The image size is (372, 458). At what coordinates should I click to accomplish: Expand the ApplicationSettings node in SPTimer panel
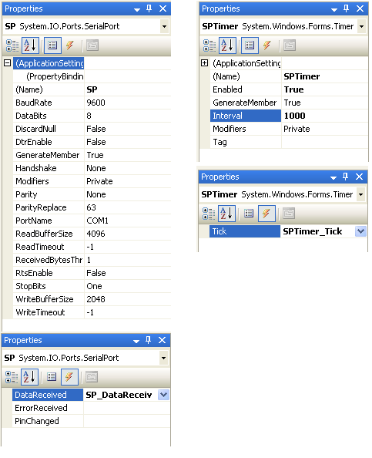(205, 62)
